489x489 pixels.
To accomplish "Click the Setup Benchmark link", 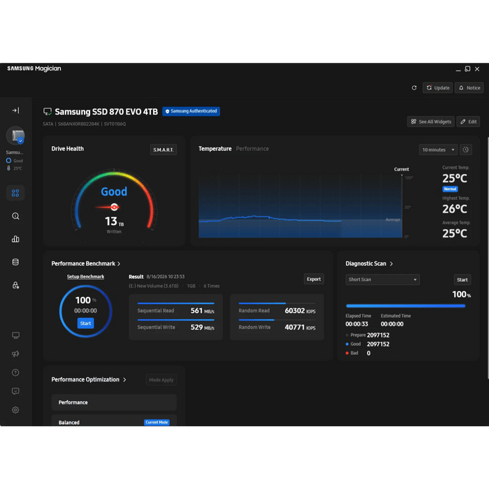I will pos(85,277).
